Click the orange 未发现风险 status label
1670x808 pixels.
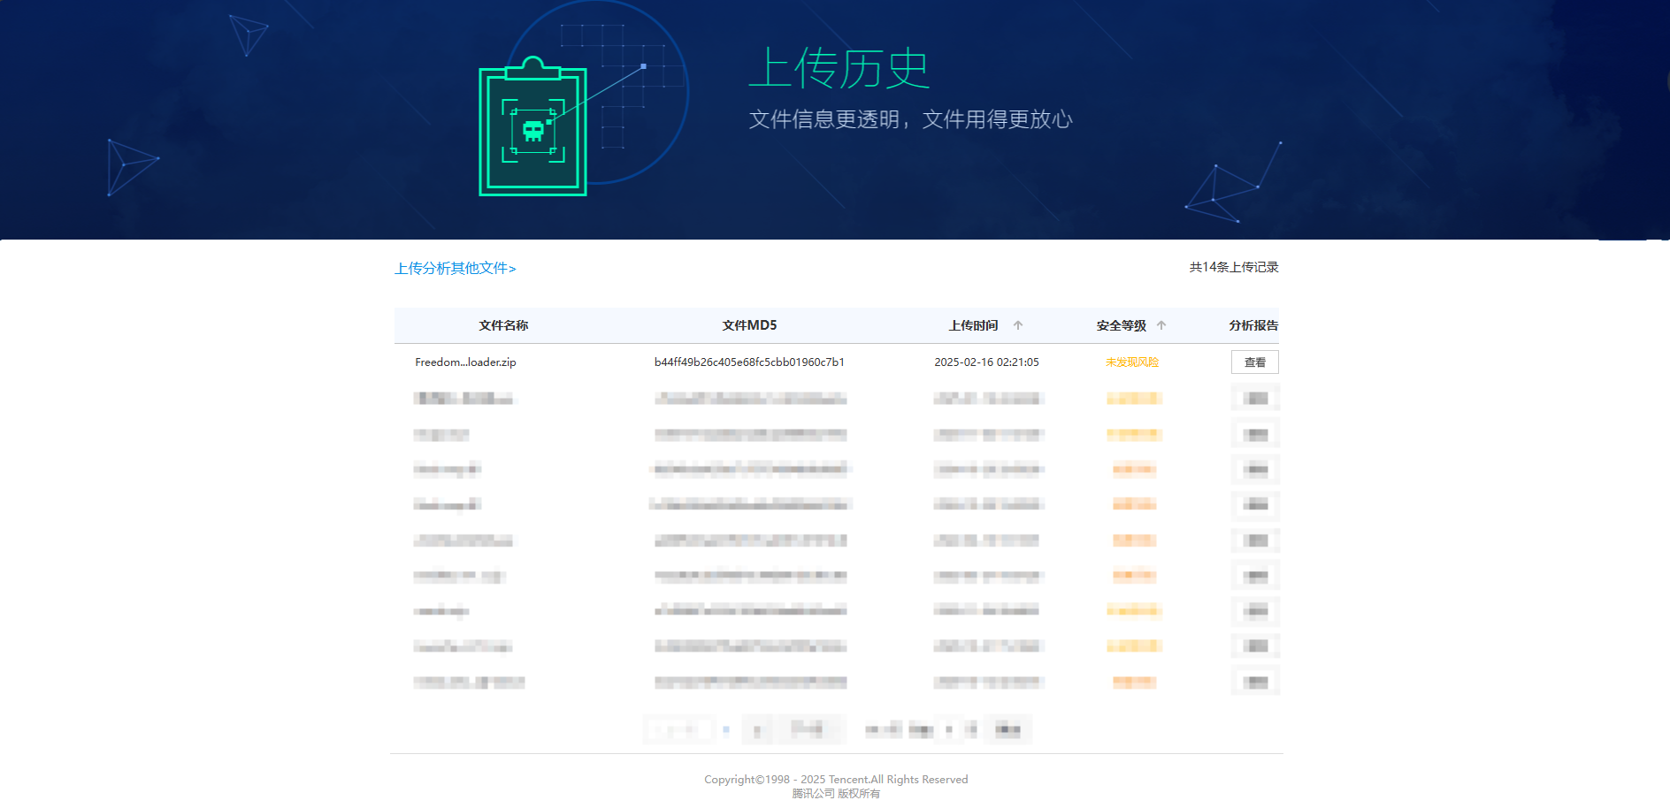pyautogui.click(x=1131, y=362)
